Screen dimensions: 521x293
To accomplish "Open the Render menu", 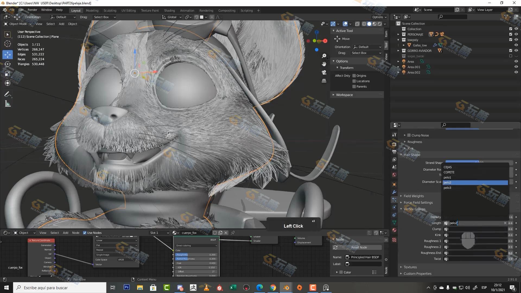I will click(32, 10).
